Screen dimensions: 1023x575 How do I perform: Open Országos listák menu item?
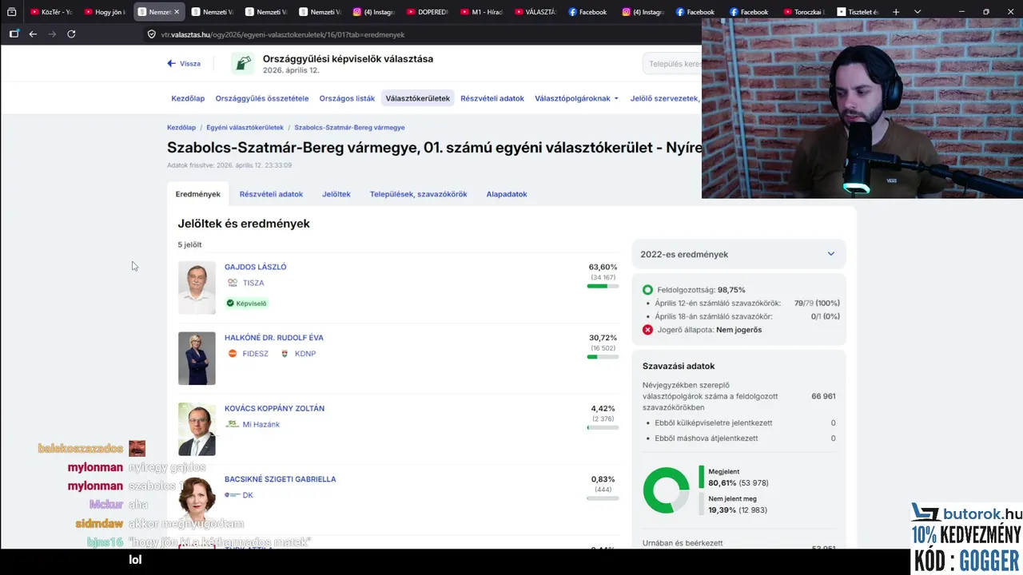[347, 98]
